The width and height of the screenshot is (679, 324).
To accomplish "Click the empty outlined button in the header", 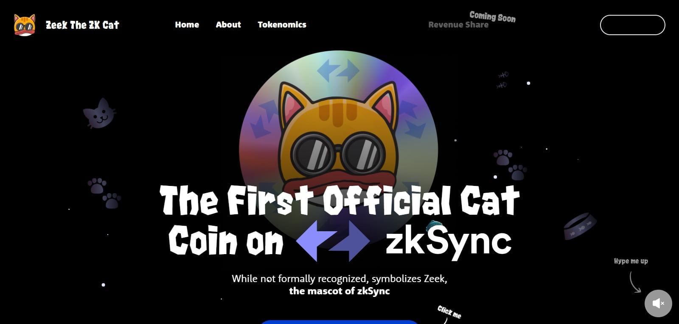I will 632,25.
